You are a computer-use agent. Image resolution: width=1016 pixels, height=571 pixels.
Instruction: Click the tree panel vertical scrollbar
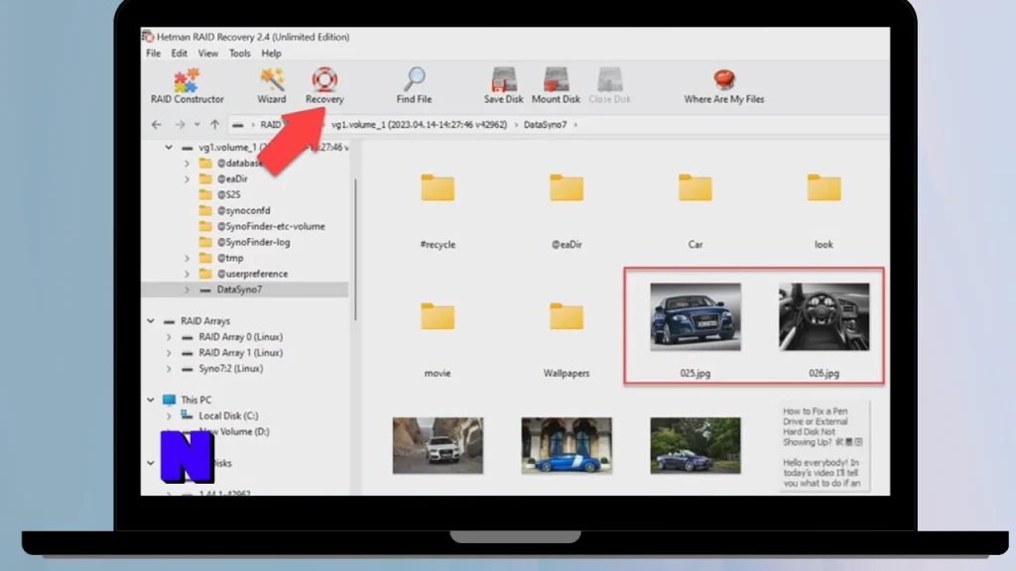pyautogui.click(x=355, y=249)
